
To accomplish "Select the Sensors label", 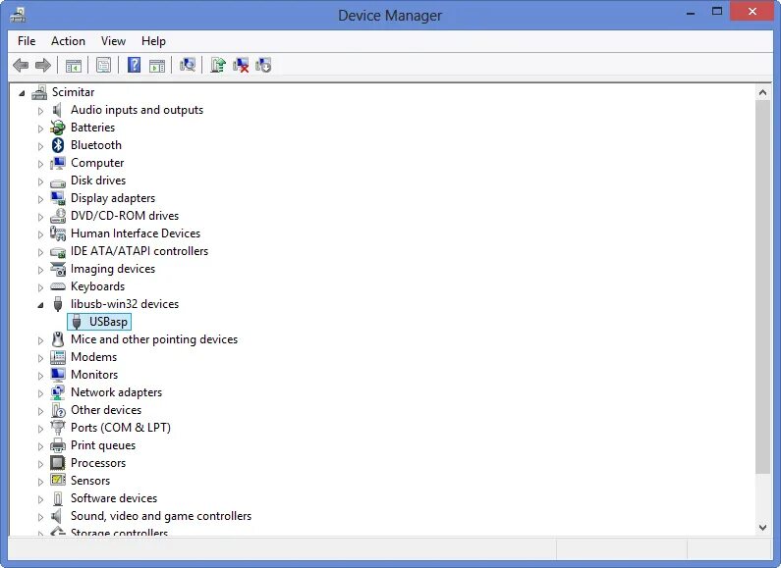I will (x=90, y=481).
